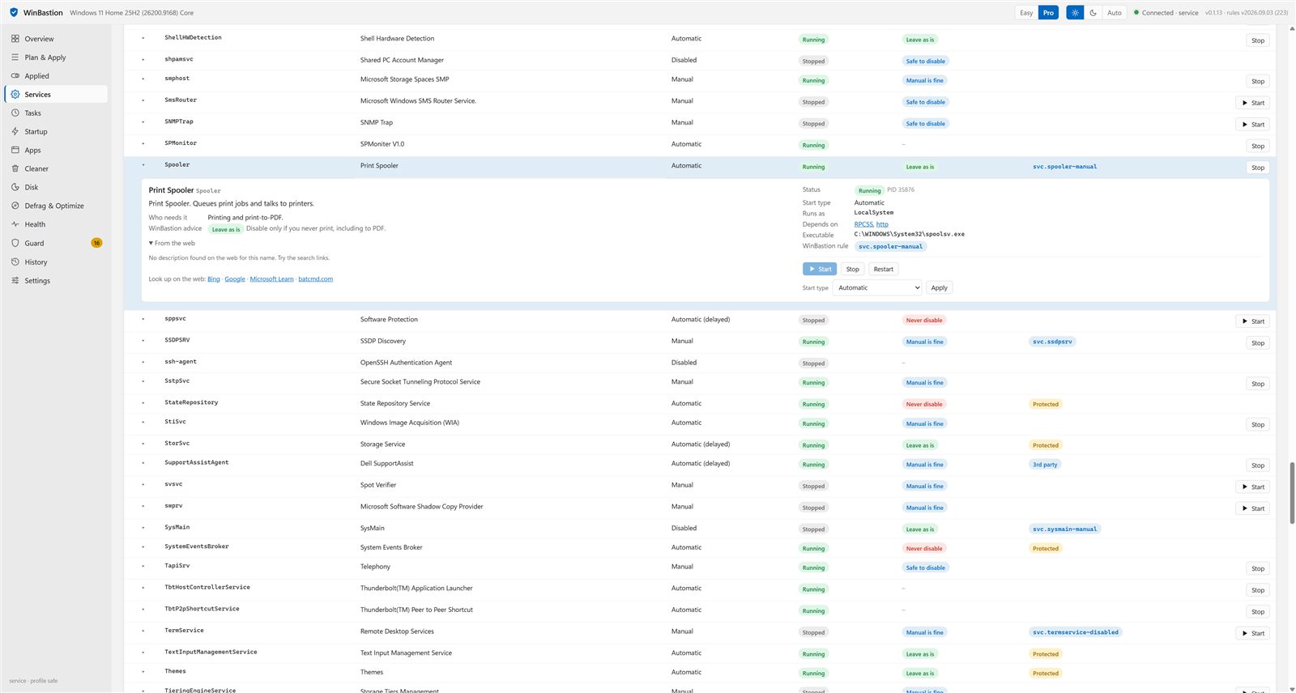Click the vertical scrollbar thumb
Image resolution: width=1296 pixels, height=693 pixels.
(x=1292, y=493)
